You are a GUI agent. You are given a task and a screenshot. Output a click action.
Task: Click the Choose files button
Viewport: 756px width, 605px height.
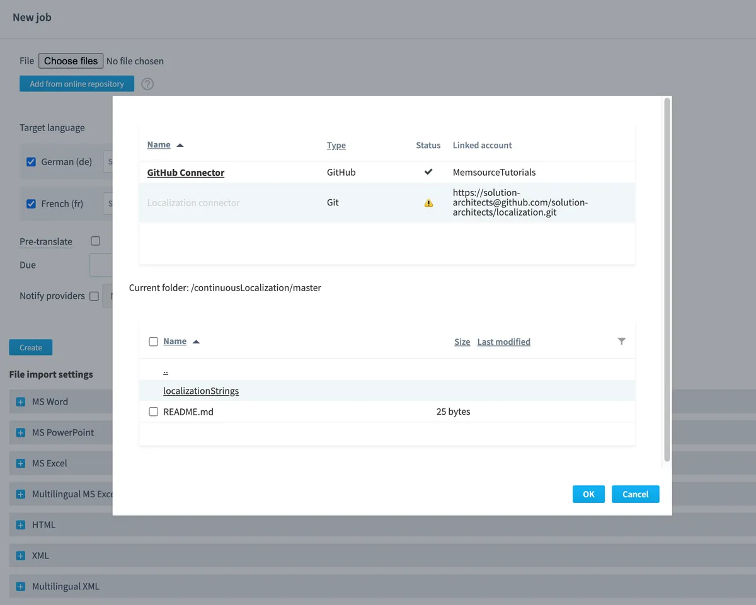(71, 60)
